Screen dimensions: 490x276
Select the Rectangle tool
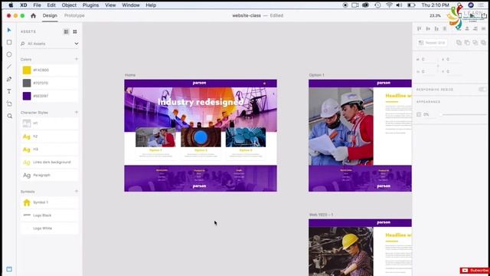(x=9, y=42)
